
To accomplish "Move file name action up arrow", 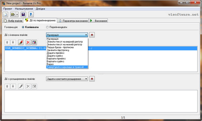I will [7, 42].
